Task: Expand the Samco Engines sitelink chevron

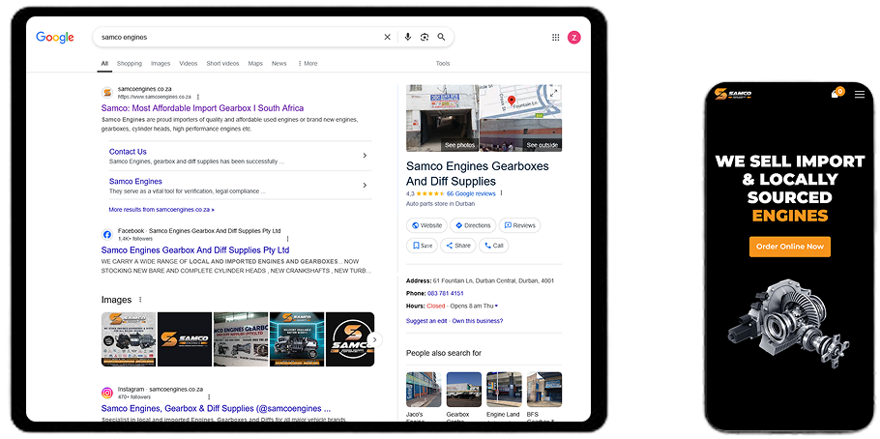Action: pos(365,185)
